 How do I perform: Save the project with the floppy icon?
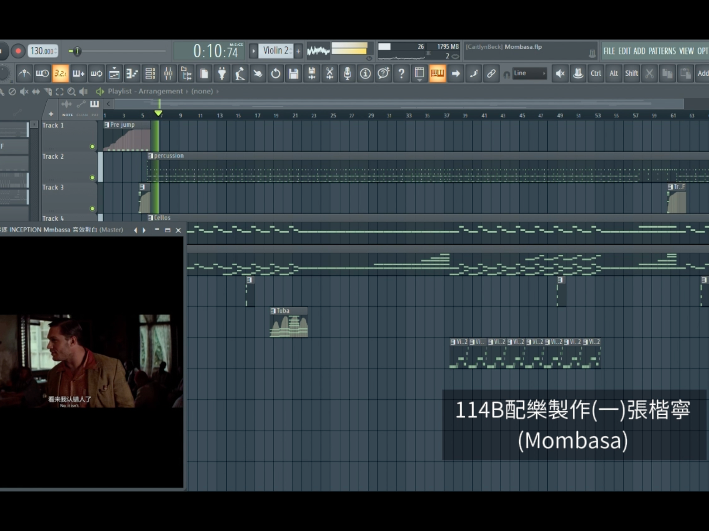click(x=294, y=73)
